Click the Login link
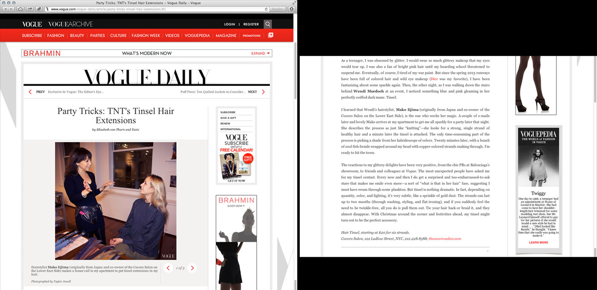 tap(229, 24)
